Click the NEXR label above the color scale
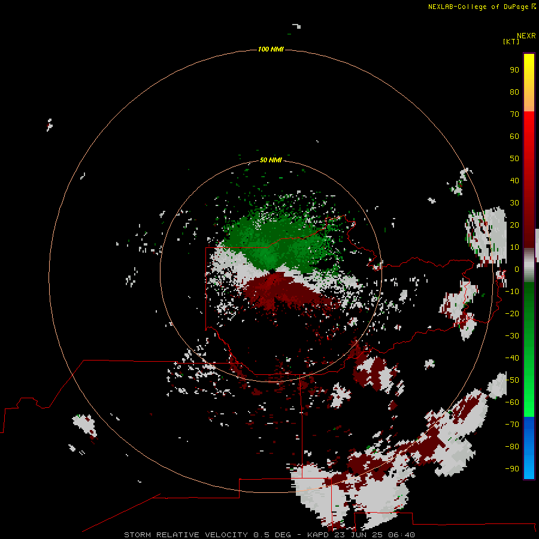 (x=526, y=36)
